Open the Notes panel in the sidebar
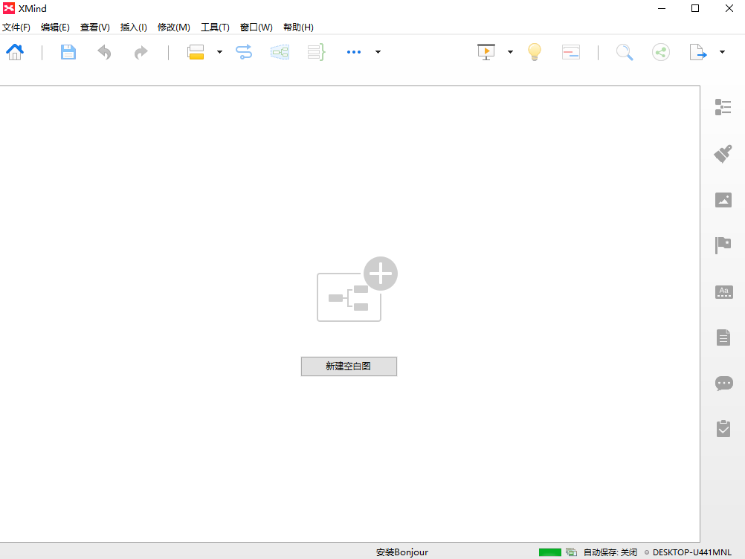 pos(723,337)
